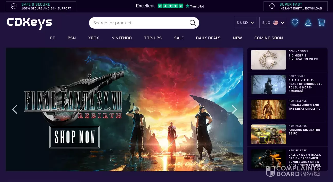This screenshot has height=182, width=333.
Task: Click the Super Fast cloud download icon
Action: tap(272, 6)
